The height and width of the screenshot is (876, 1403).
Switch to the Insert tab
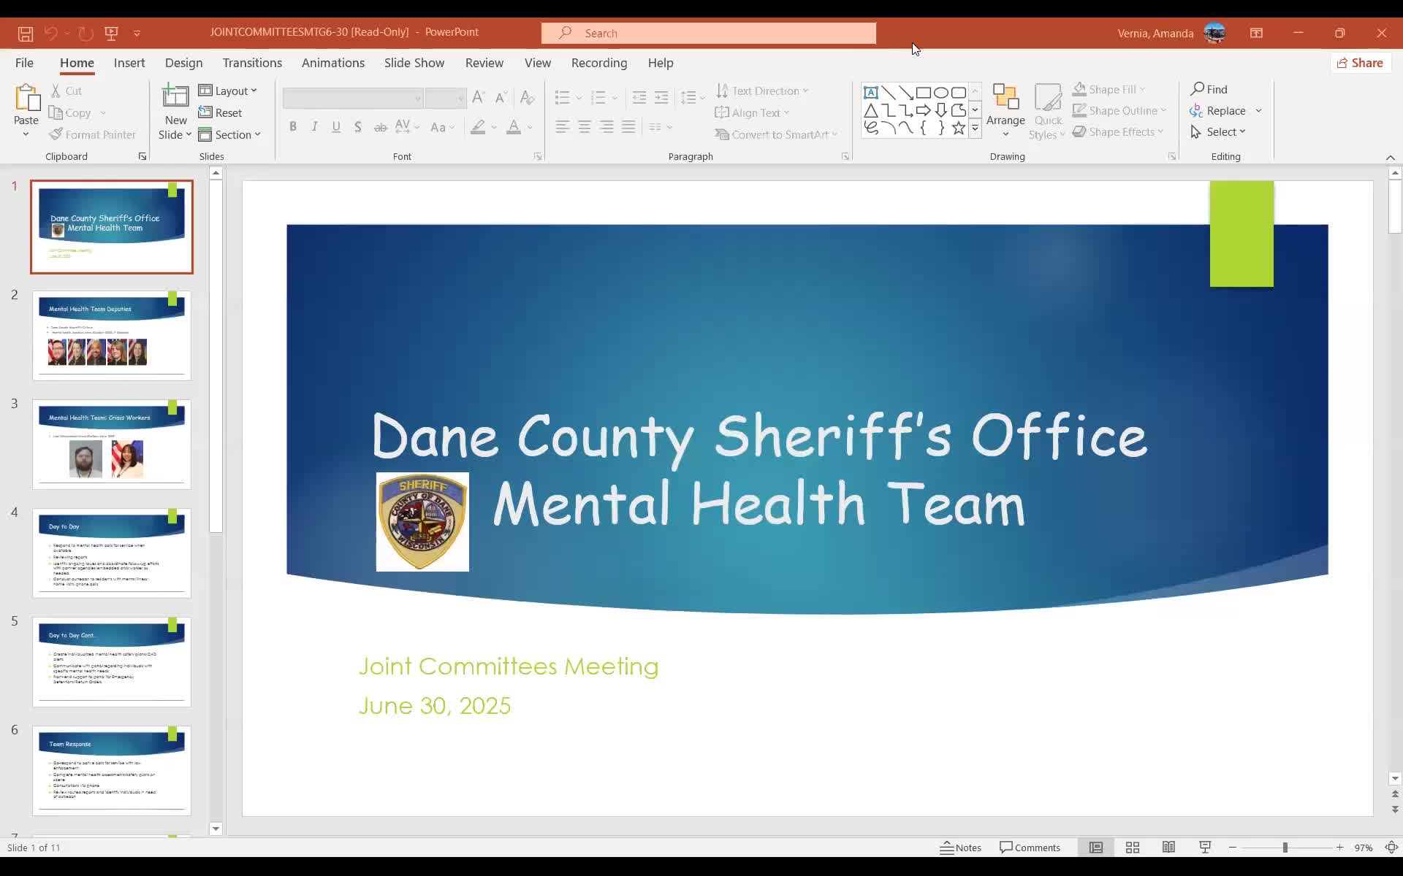pos(129,63)
